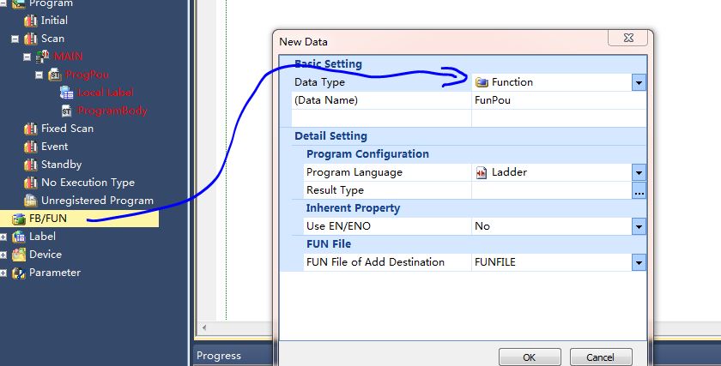Click the Fixed Scan folder icon

pyautogui.click(x=31, y=129)
